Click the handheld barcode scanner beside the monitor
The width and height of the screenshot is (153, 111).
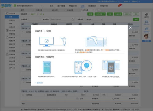click(x=63, y=41)
